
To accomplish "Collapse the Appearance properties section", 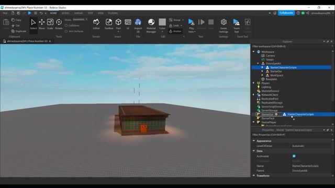I will tap(254, 140).
